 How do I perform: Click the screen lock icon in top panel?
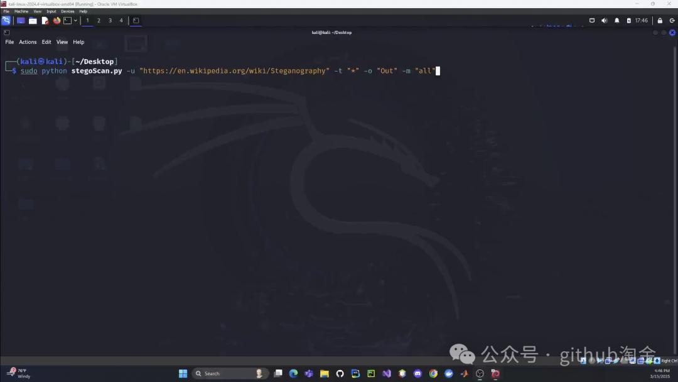(660, 21)
